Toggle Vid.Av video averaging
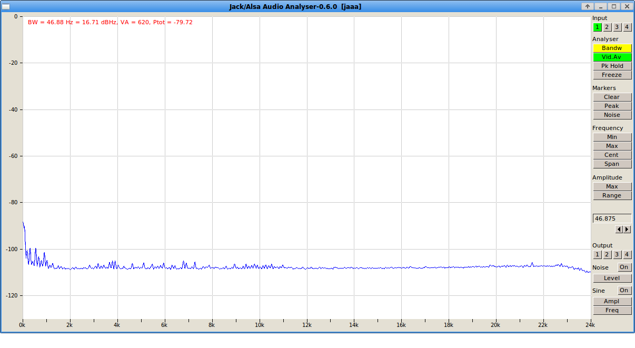 [612, 57]
